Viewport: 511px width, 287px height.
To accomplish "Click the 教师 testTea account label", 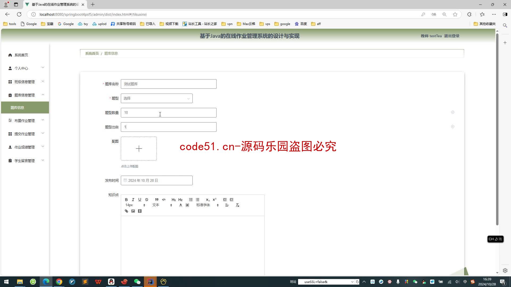I will [x=431, y=36].
